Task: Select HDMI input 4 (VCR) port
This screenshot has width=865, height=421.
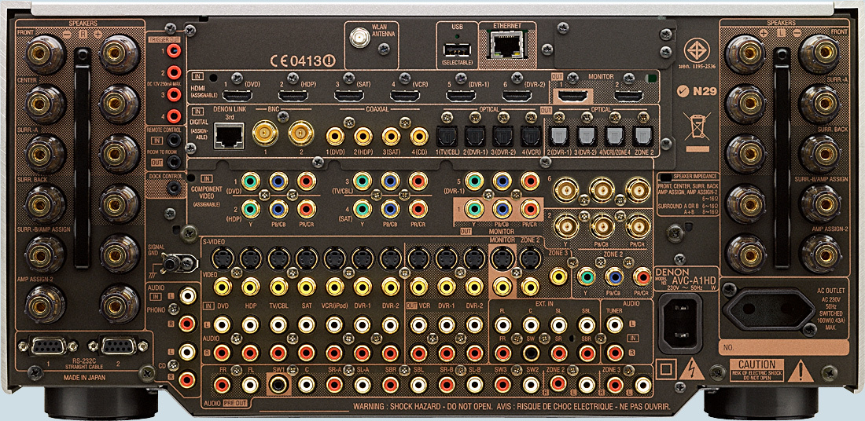Action: (x=404, y=96)
